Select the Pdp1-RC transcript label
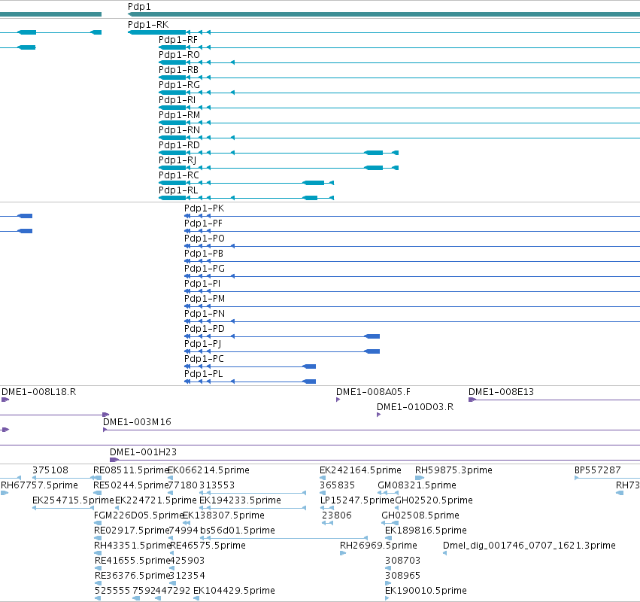Viewport: 640px width, 602px height. tap(179, 175)
